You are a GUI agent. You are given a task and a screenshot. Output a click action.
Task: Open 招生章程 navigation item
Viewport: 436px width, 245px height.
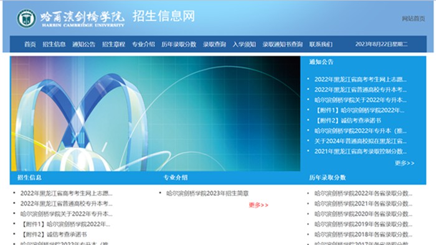tap(113, 44)
